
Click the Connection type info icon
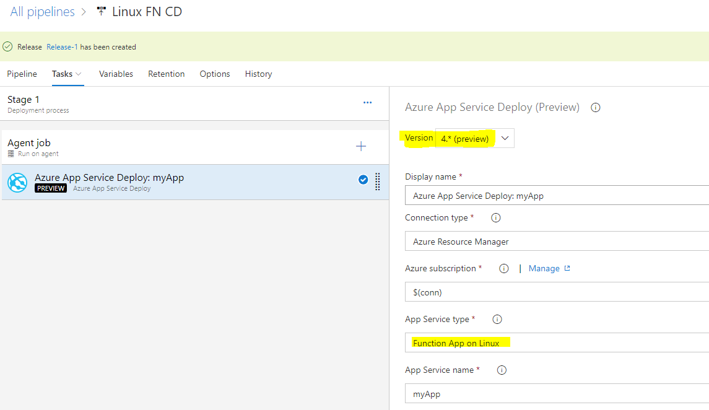pos(497,217)
